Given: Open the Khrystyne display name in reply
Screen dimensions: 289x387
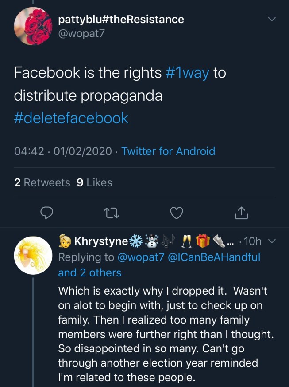Looking at the screenshot, I should tap(101, 241).
